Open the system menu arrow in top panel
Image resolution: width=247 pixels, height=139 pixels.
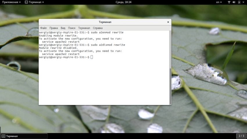coord(244,2)
